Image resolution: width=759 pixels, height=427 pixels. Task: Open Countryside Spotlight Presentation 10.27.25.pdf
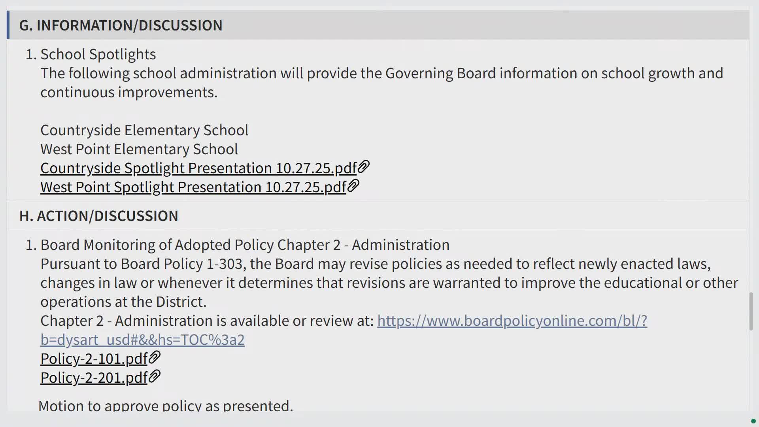[x=198, y=168]
